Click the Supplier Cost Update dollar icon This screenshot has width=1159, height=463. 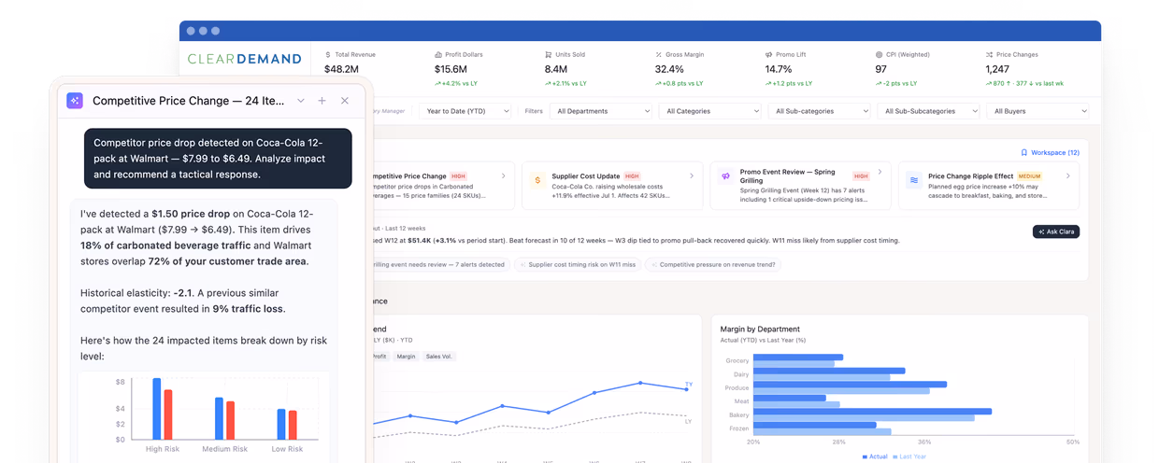(x=537, y=179)
